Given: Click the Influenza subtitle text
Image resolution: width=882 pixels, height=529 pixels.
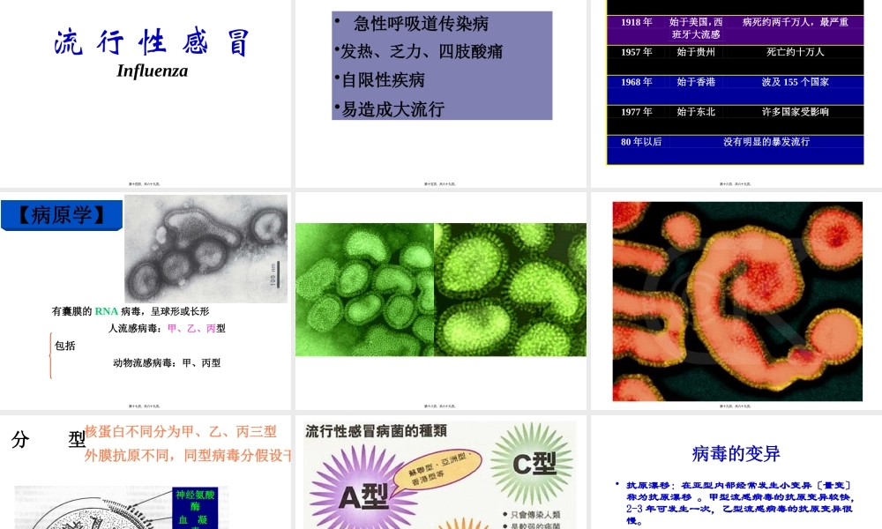Looking at the screenshot, I should tap(151, 71).
